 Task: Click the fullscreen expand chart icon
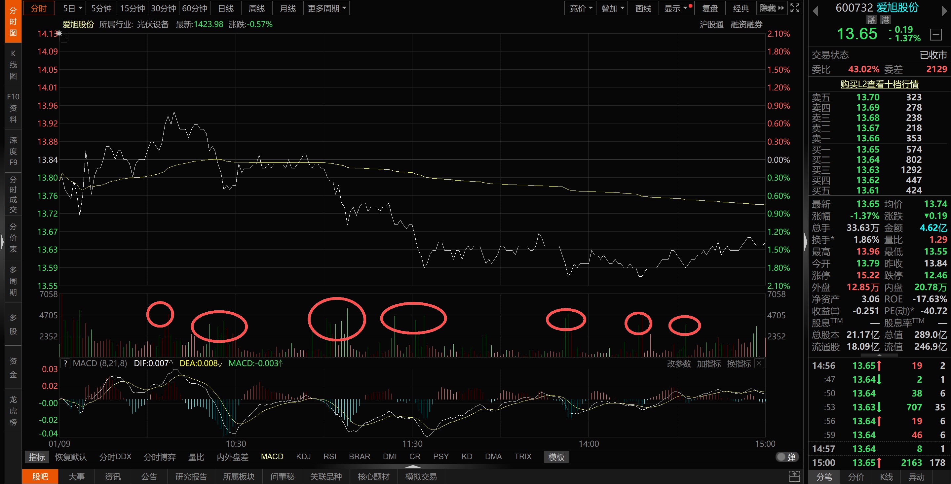tap(795, 8)
